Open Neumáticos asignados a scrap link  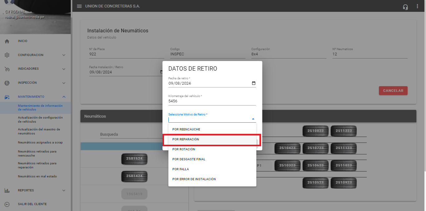point(40,143)
